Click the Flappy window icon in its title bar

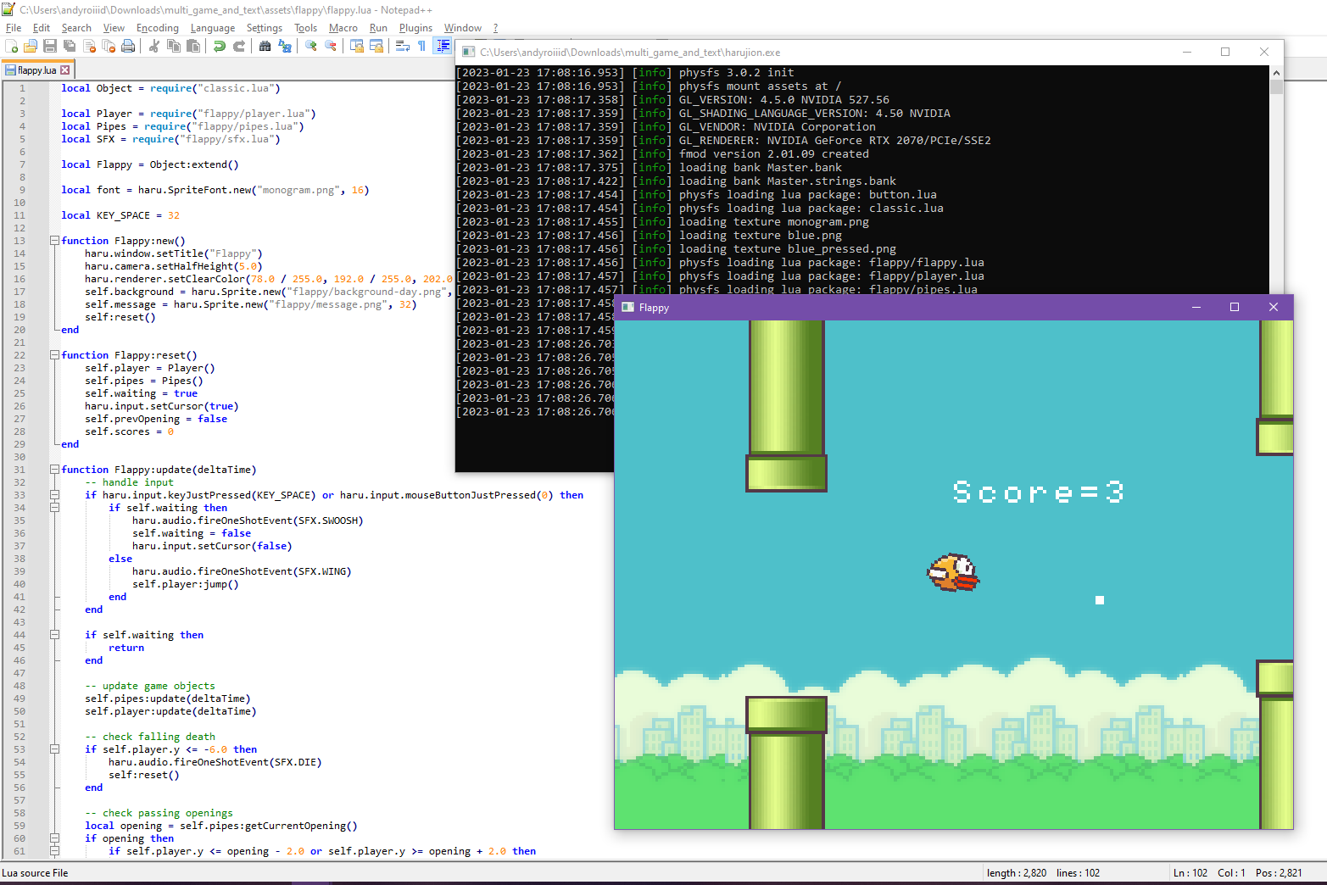[627, 307]
